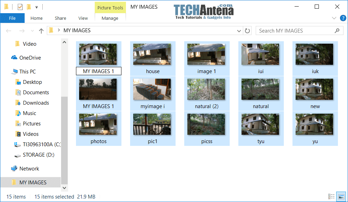The image size is (348, 202).
Task: Click the search magnifier icon
Action: tap(337, 30)
